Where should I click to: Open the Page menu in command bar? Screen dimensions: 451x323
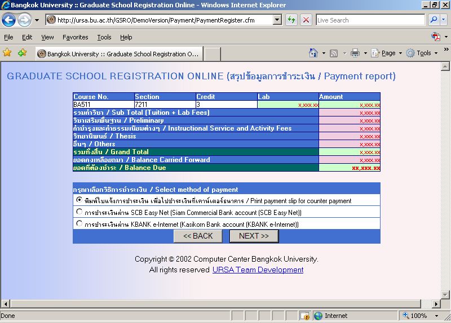(x=386, y=53)
